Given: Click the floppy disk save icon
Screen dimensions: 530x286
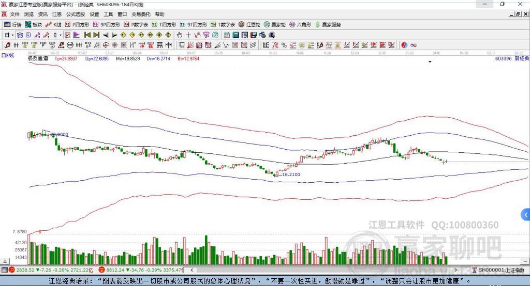Looking at the screenshot, I should point(254,35).
